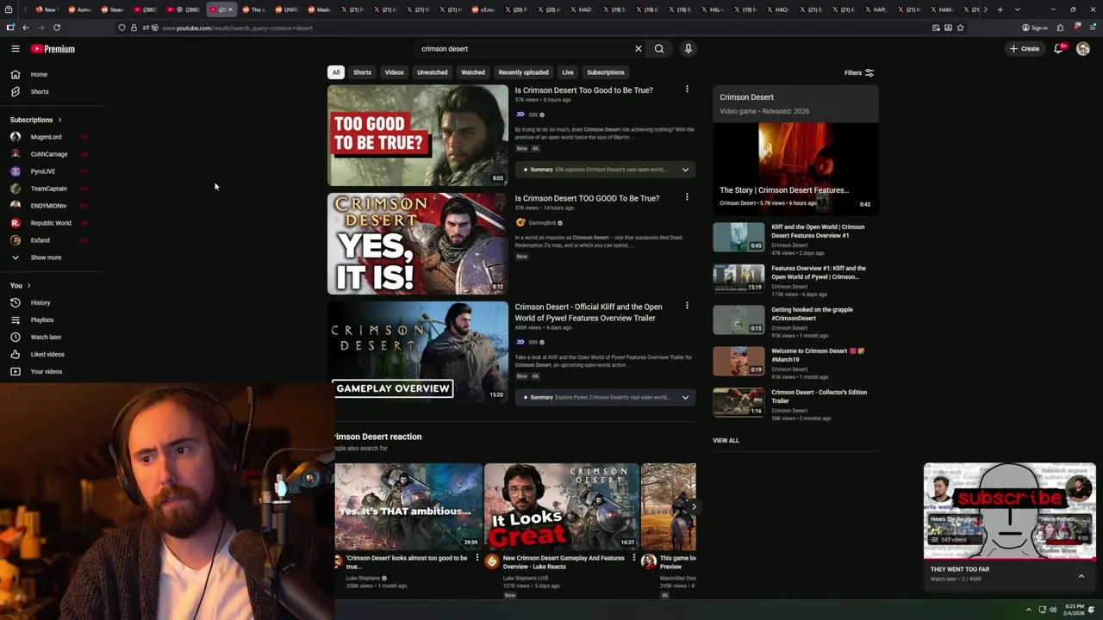Image resolution: width=1103 pixels, height=620 pixels.
Task: Open more options for IGN 'Too Good' video
Action: click(687, 90)
